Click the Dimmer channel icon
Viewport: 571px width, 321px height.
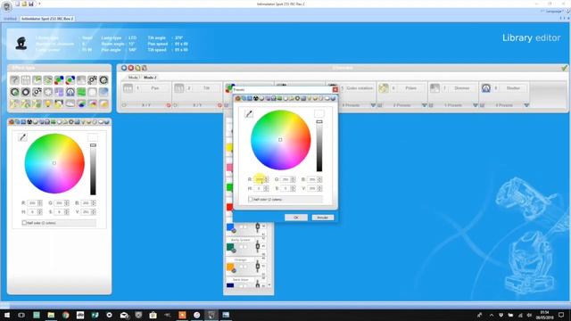[x=434, y=88]
